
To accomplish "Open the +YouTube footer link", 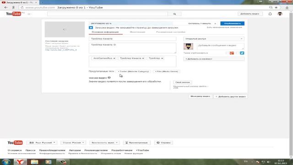I will point(142,150).
